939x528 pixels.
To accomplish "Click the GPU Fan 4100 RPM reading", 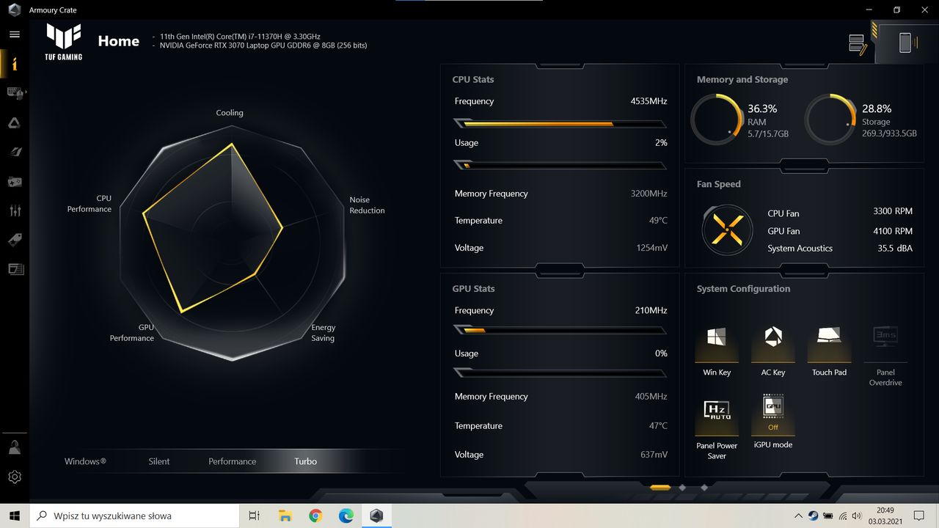I will tap(893, 230).
